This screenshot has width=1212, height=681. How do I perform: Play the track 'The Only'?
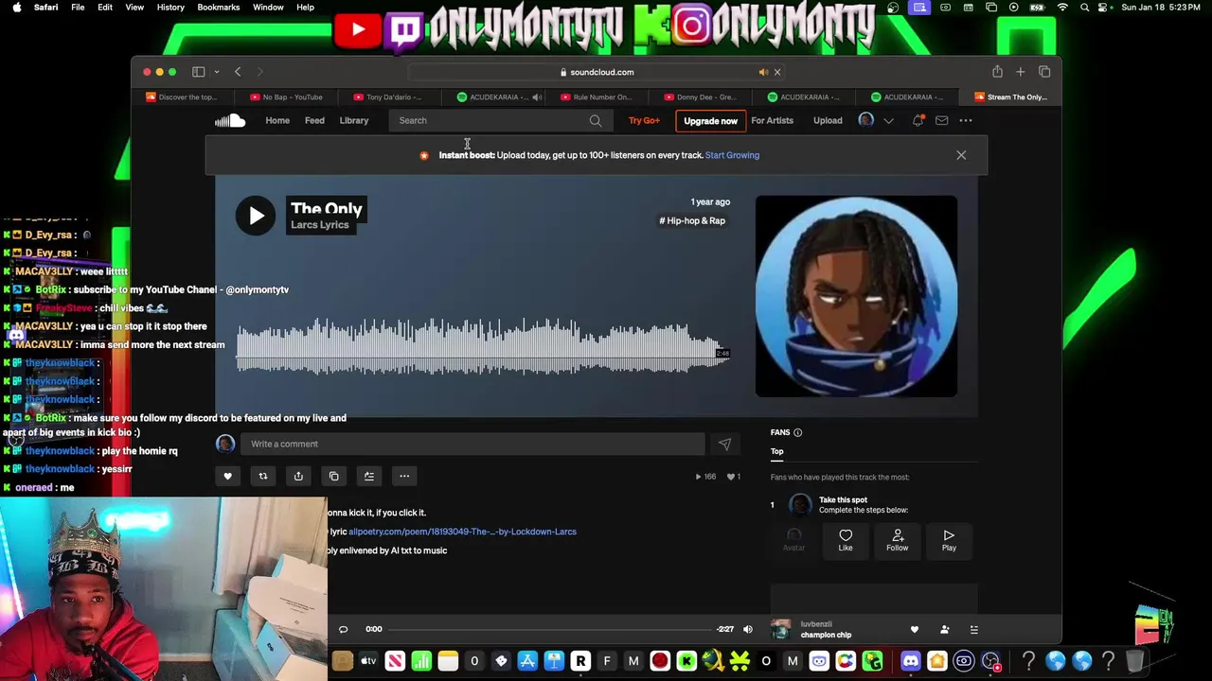(256, 216)
